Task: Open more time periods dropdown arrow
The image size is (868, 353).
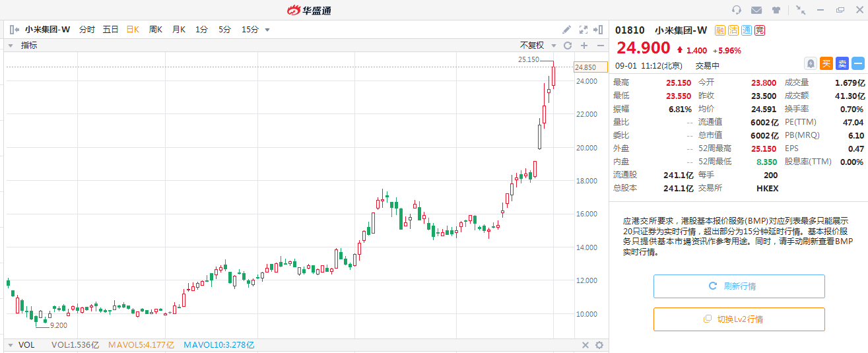Action: (x=267, y=30)
